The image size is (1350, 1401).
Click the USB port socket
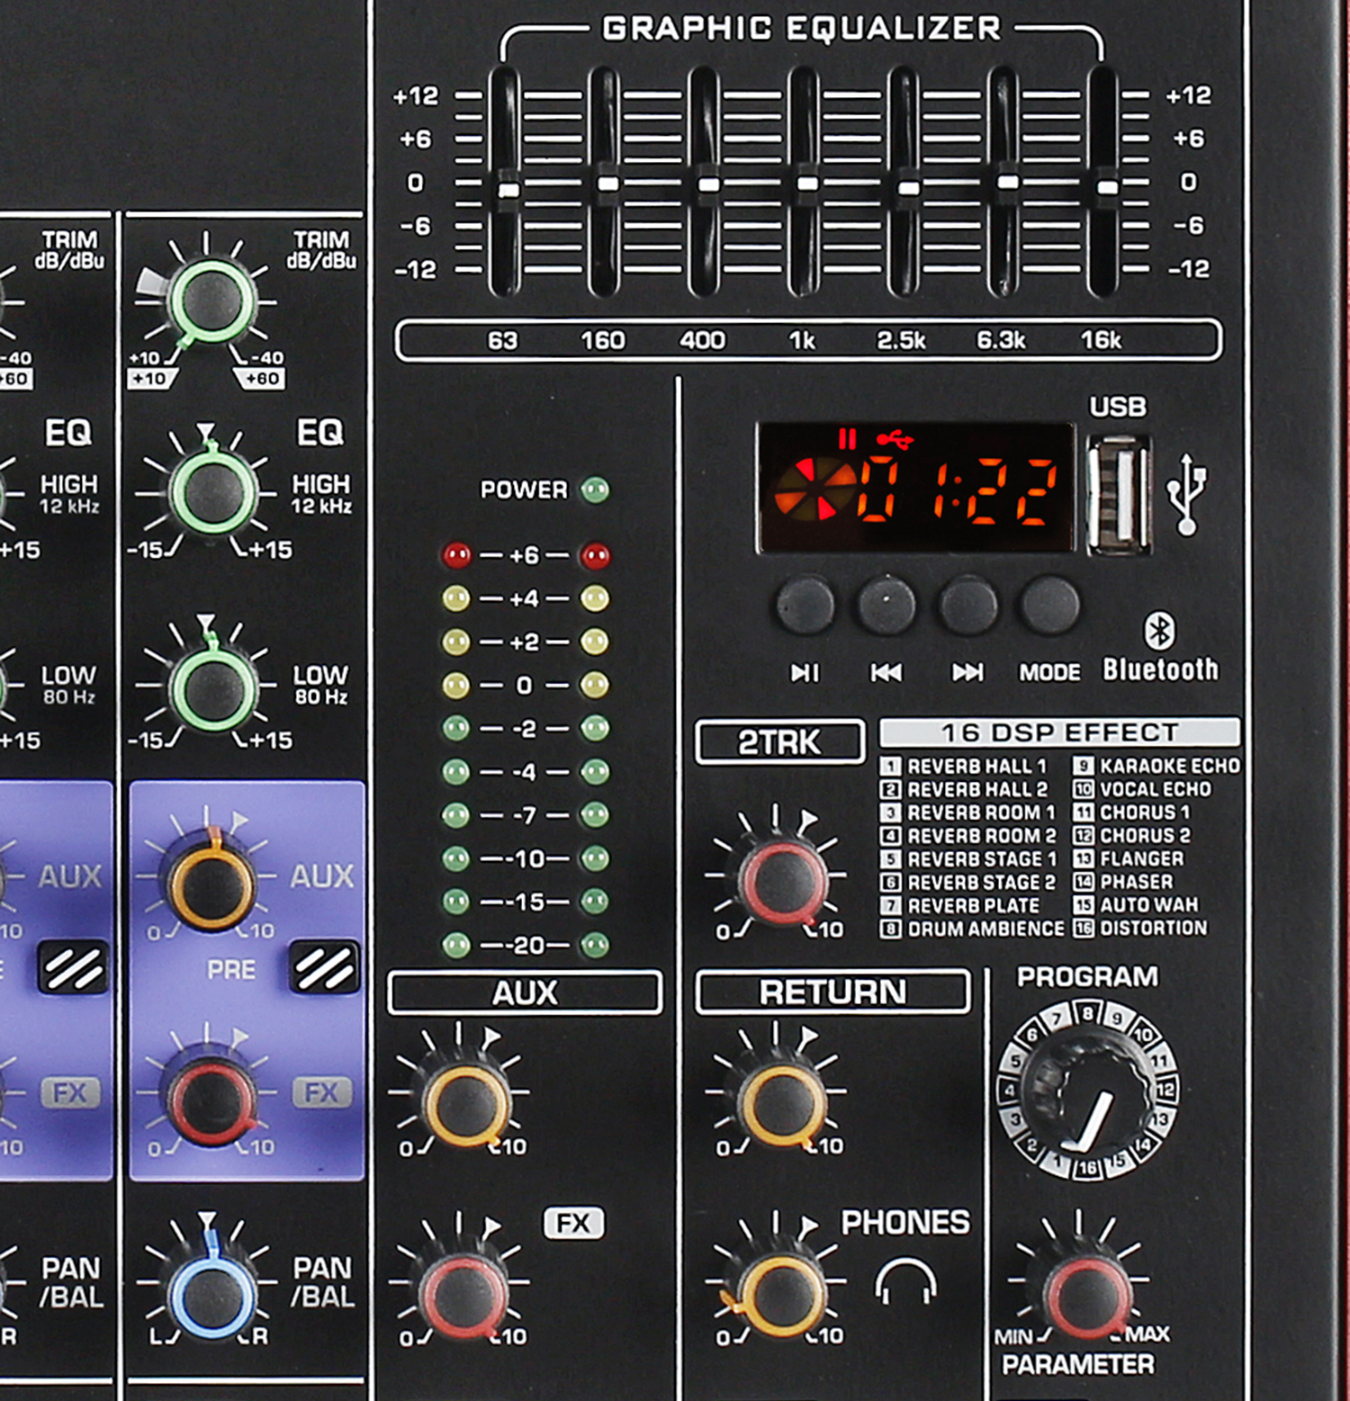pos(1118,493)
